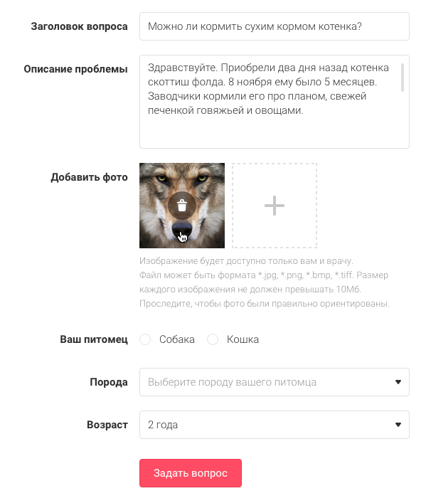The image size is (426, 503).
Task: Submit form with Задать вопрос button
Action: pyautogui.click(x=191, y=473)
